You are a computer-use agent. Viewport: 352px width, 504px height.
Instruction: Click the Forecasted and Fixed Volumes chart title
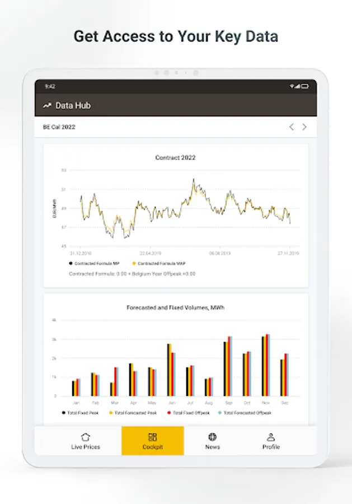pyautogui.click(x=175, y=307)
